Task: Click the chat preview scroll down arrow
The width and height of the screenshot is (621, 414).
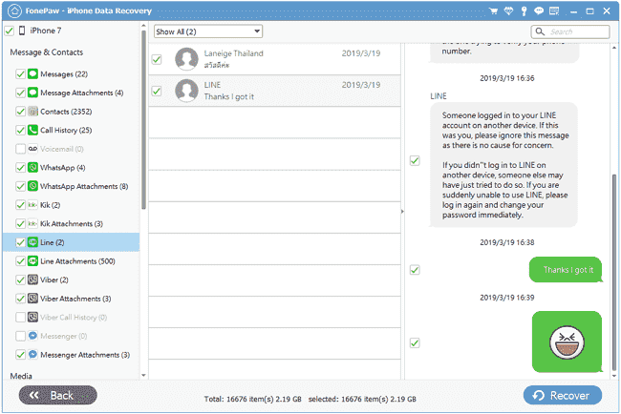Action: point(614,376)
